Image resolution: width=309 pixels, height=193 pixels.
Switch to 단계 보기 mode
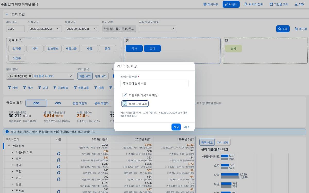[101, 76]
